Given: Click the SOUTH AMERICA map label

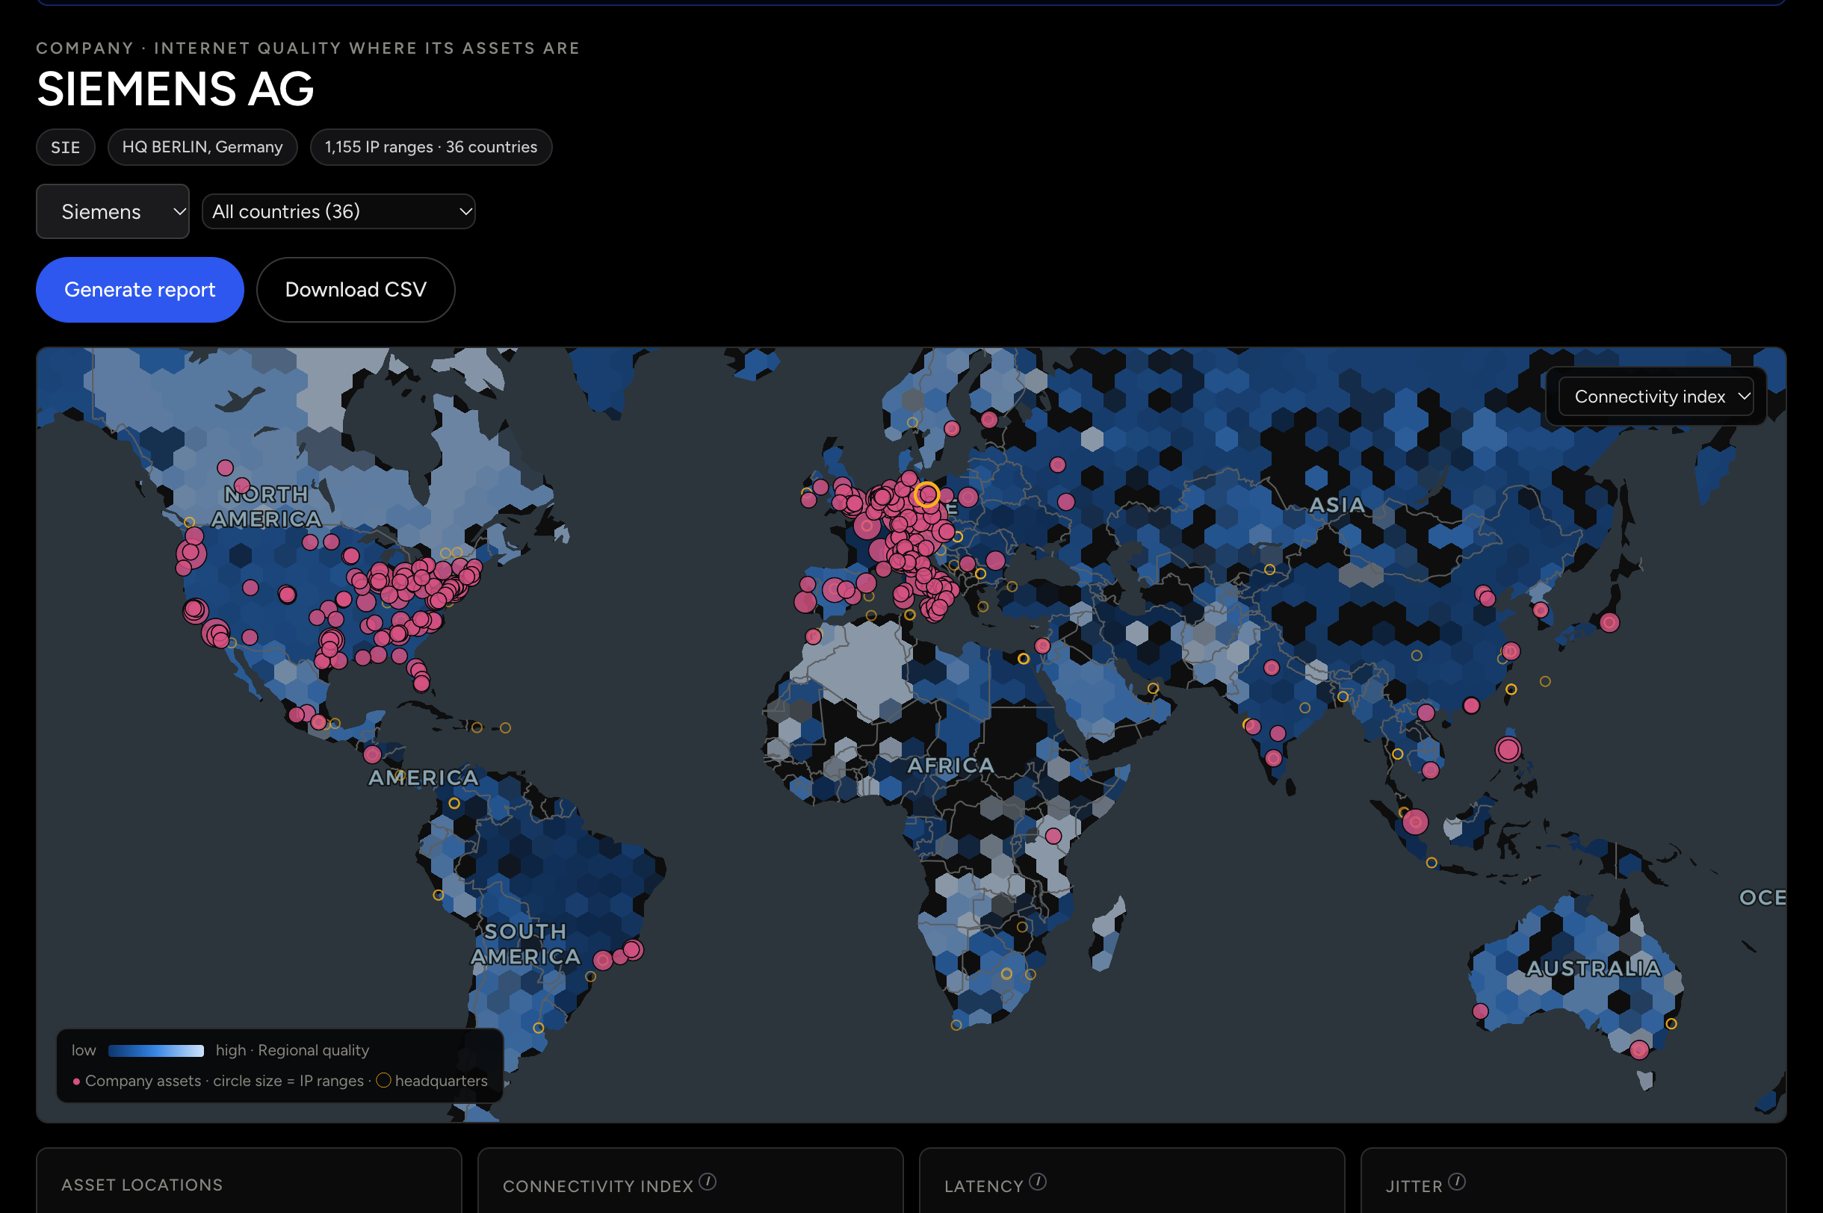Looking at the screenshot, I should click(x=525, y=944).
